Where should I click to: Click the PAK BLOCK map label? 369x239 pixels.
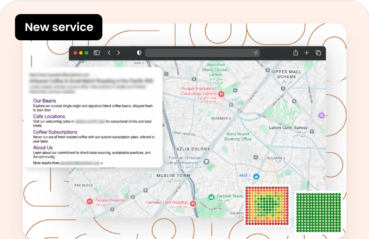point(84,185)
